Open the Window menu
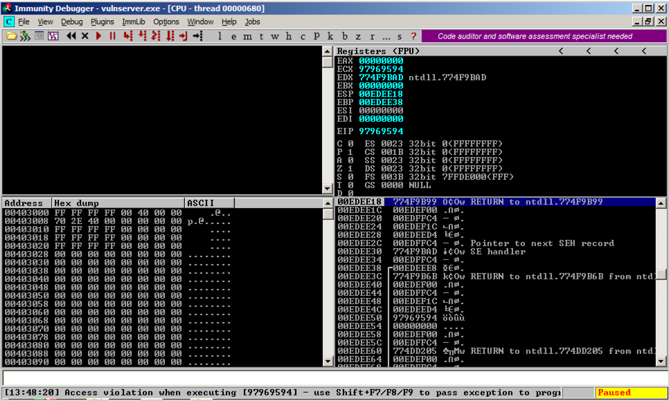The image size is (669, 401). 200,21
